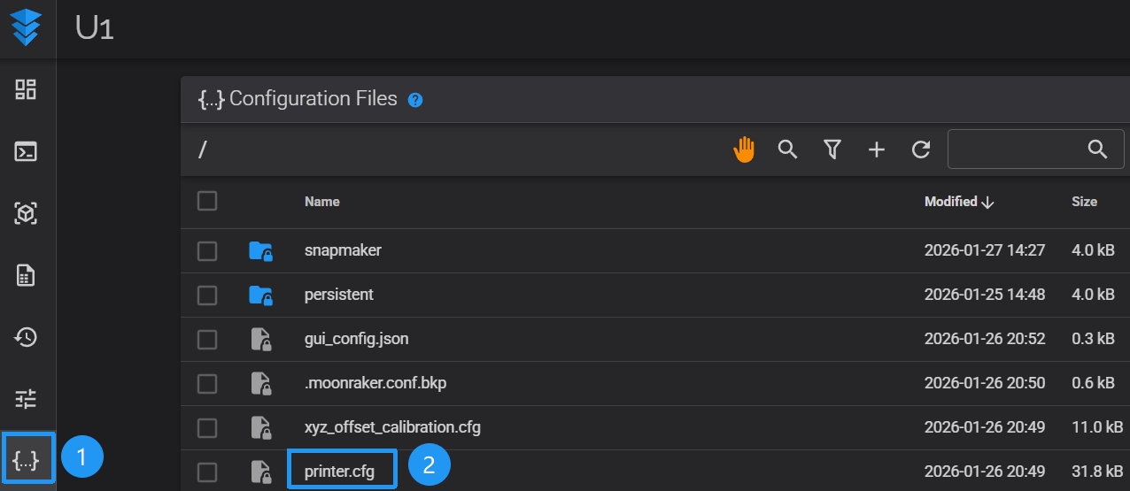This screenshot has height=491, width=1130.
Task: Open the G-code files sidebar icon
Action: (27, 275)
